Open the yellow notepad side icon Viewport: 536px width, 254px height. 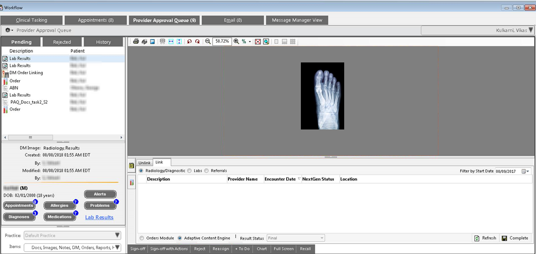coord(131,165)
